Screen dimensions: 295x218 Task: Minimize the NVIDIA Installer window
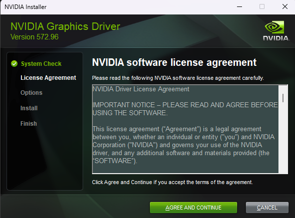pos(239,7)
